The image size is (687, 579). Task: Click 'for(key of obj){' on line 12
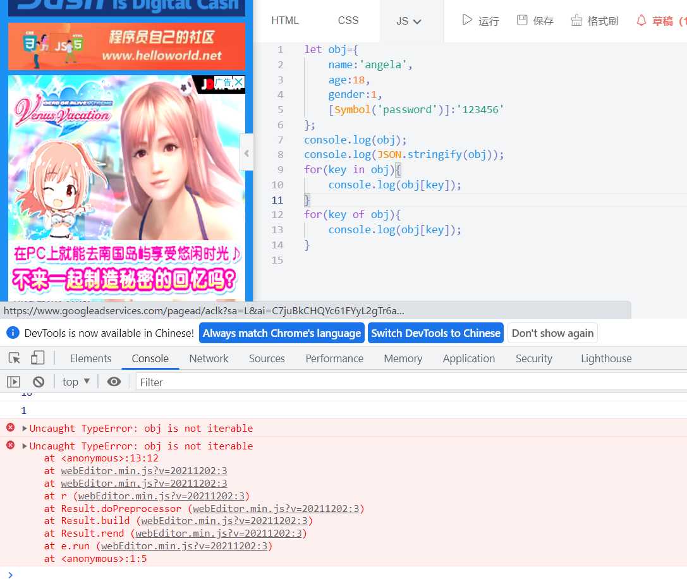point(352,214)
